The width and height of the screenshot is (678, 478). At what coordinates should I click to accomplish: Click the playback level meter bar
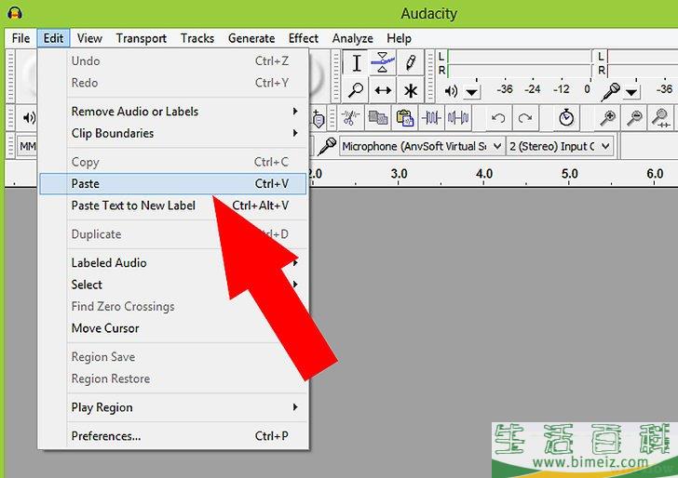[x=520, y=63]
